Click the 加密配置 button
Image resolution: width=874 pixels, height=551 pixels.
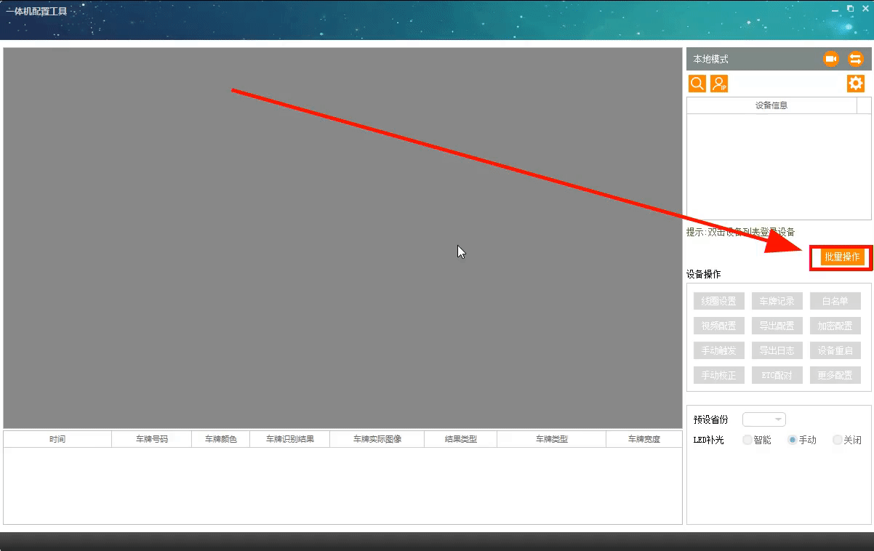click(835, 326)
